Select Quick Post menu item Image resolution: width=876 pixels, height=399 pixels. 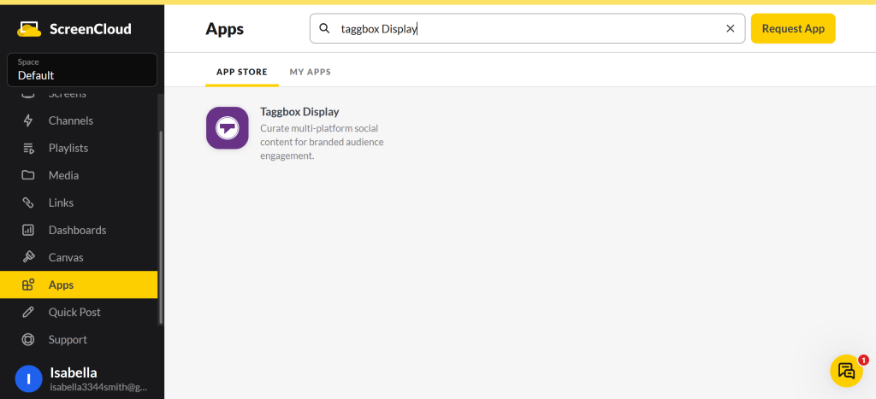(x=79, y=312)
